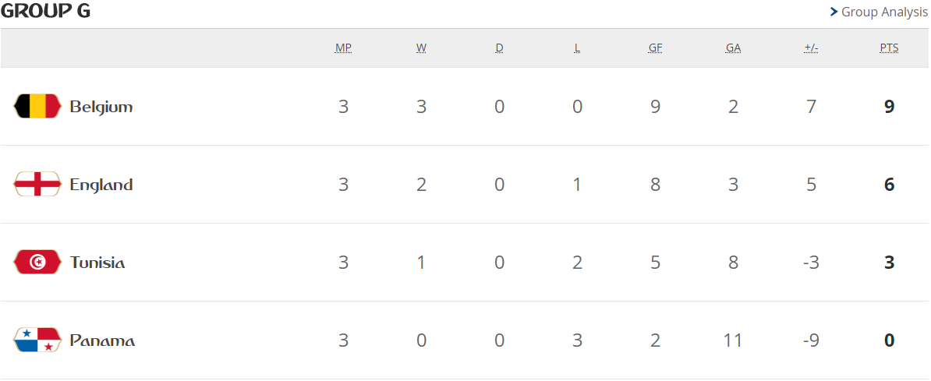Viewport: 931px width, 381px height.
Task: Click the GF column header
Action: pyautogui.click(x=655, y=48)
